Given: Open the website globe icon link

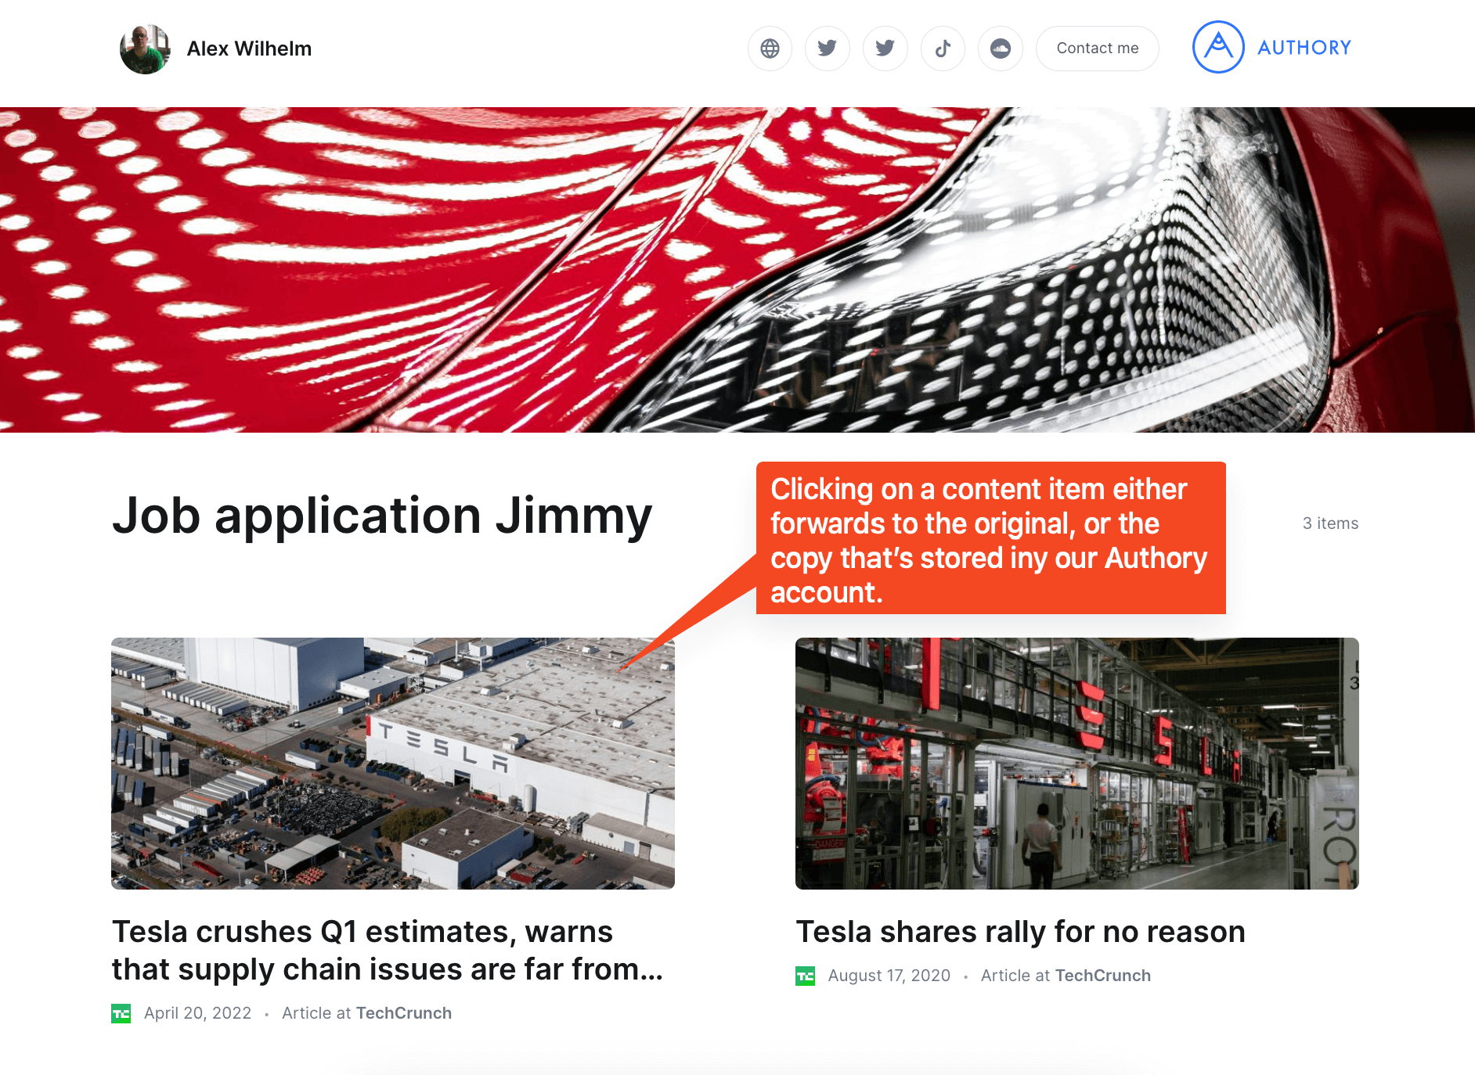Looking at the screenshot, I should point(770,49).
